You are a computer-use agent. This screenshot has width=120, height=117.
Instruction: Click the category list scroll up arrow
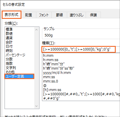(x=37, y=30)
